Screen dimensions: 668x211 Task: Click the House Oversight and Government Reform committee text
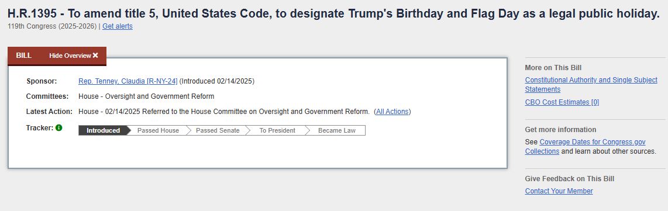point(146,96)
